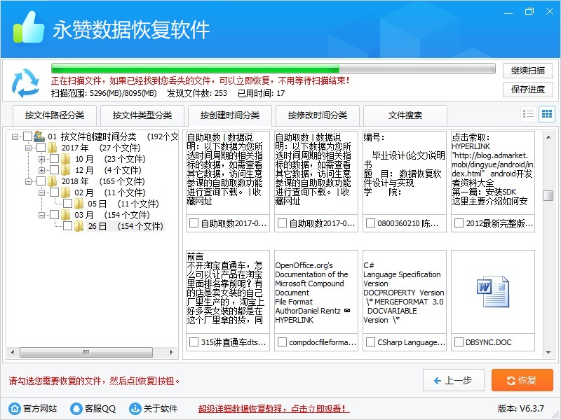
Task: Open the 按文件类型分类 tab
Action: pyautogui.click(x=142, y=115)
